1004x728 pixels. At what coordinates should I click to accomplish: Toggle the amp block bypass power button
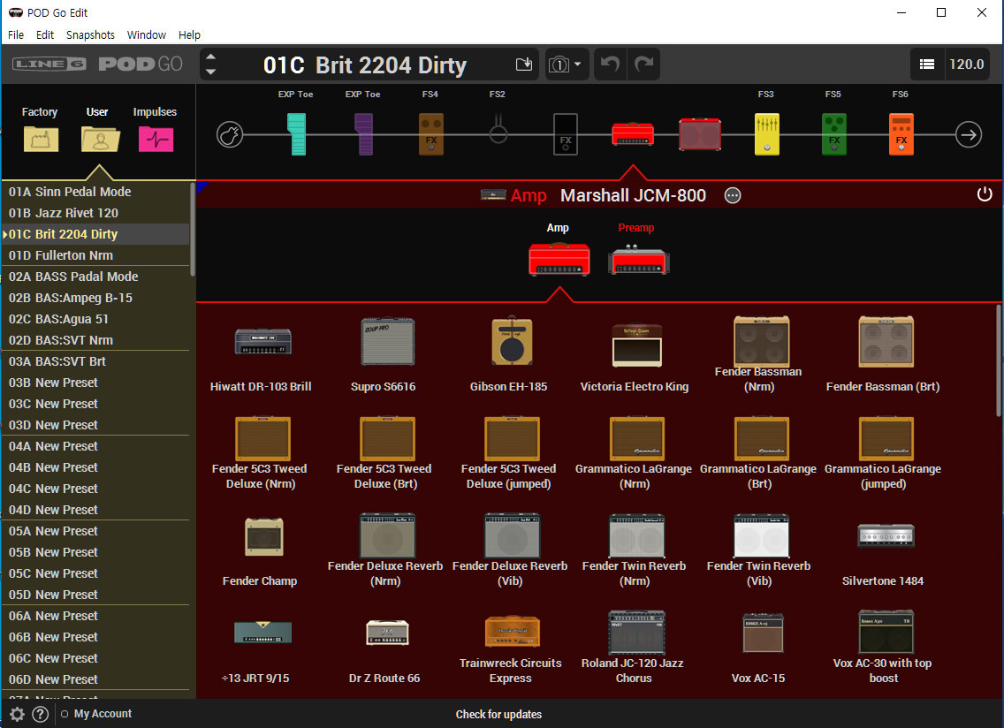(985, 194)
